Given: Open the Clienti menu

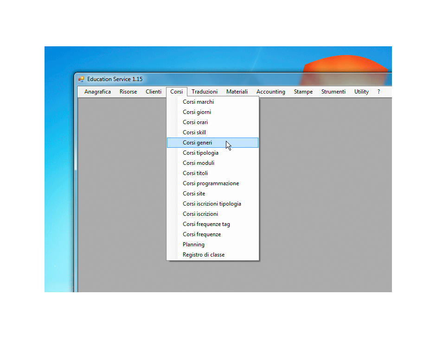Looking at the screenshot, I should coord(154,92).
